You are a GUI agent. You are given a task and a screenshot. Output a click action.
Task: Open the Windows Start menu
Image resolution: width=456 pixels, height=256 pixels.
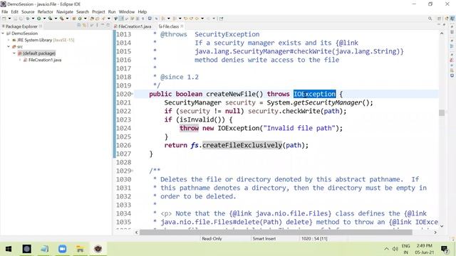point(9,249)
